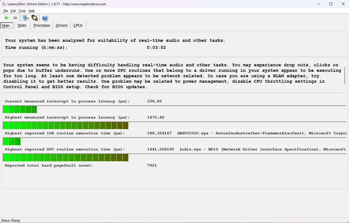Switch to the Drivers tab
Image resolution: width=349 pixels, height=223 pixels.
62,25
